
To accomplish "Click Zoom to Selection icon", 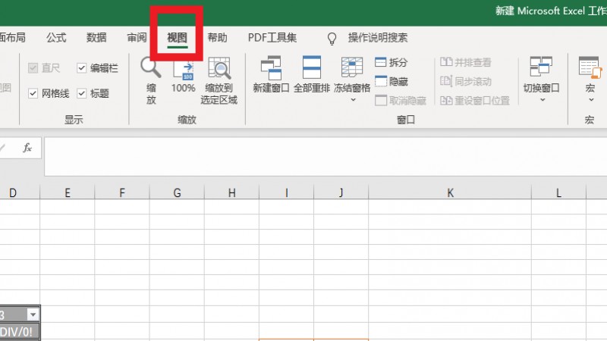I will tap(219, 70).
